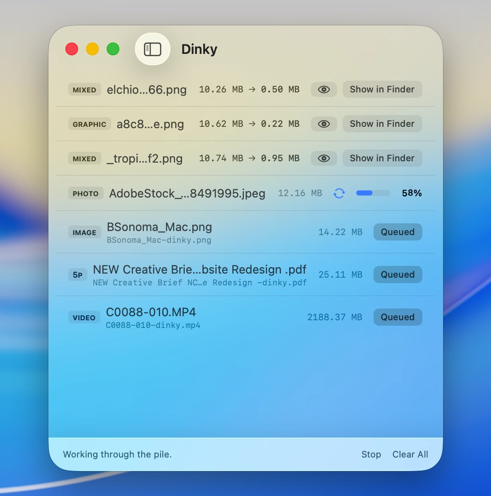Toggle the preview eye for _tropi...f2.png

(324, 158)
